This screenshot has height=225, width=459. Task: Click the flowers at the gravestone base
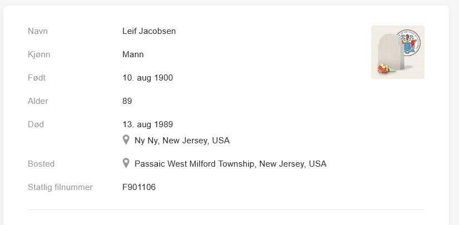[x=384, y=70]
